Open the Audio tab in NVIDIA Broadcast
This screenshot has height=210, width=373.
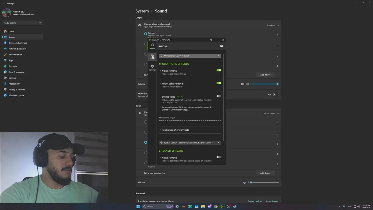[x=152, y=46]
